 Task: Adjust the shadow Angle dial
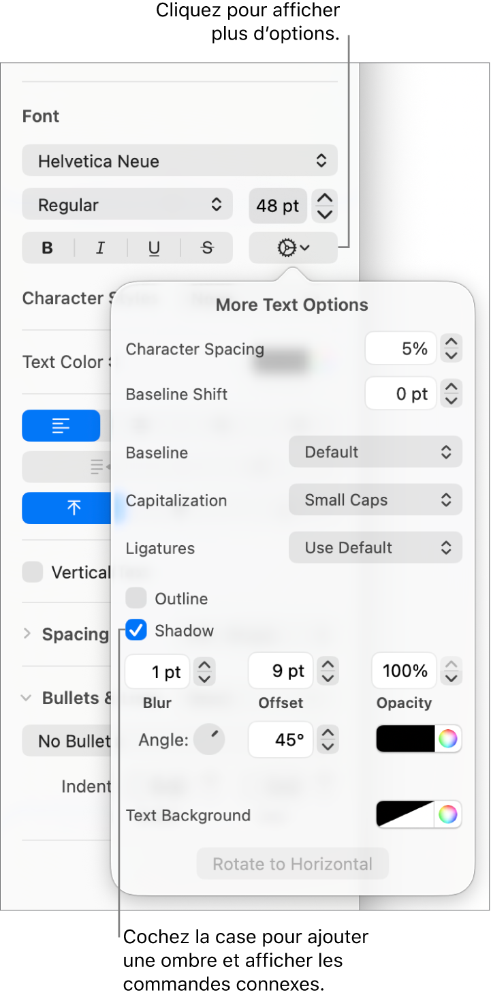(209, 739)
